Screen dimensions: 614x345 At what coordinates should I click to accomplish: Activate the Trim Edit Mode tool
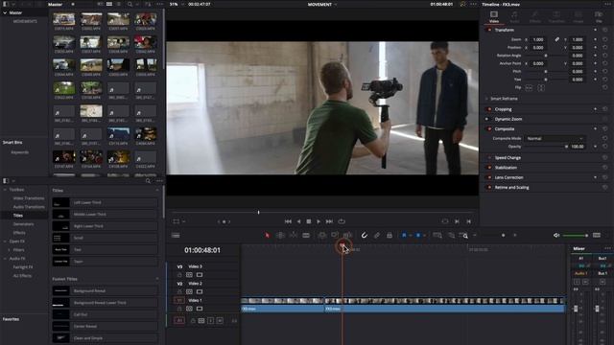tap(280, 235)
